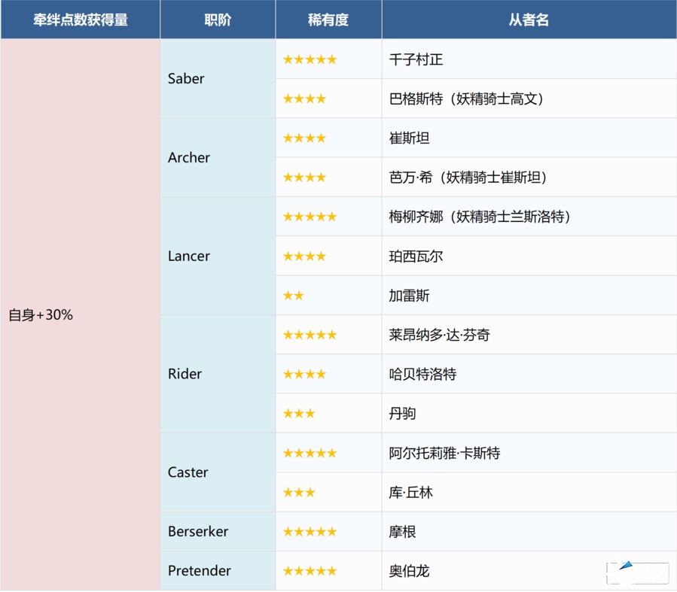Select the Pretender class cell
The image size is (677, 592).
[x=199, y=571]
